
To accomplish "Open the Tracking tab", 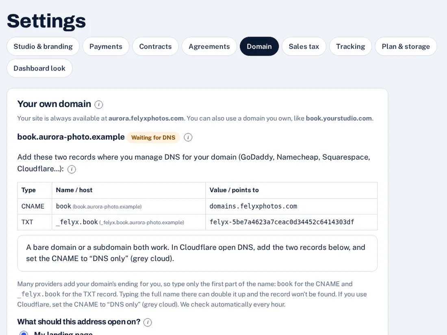I will pyautogui.click(x=350, y=46).
